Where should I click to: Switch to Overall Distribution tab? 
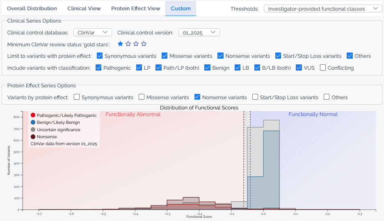point(32,8)
